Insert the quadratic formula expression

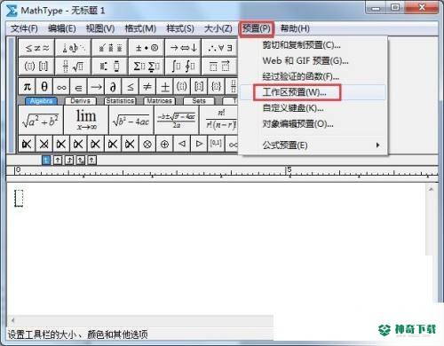click(x=177, y=120)
